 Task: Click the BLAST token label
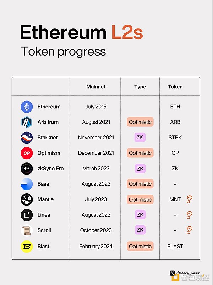click(175, 246)
